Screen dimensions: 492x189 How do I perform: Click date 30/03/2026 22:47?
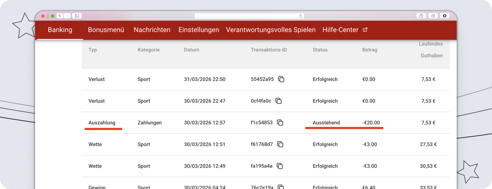(205, 101)
